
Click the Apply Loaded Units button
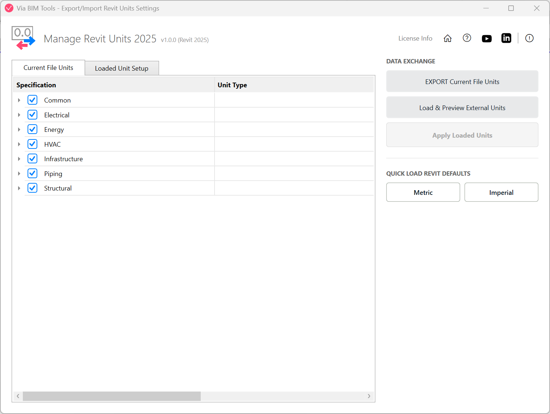[x=462, y=135]
